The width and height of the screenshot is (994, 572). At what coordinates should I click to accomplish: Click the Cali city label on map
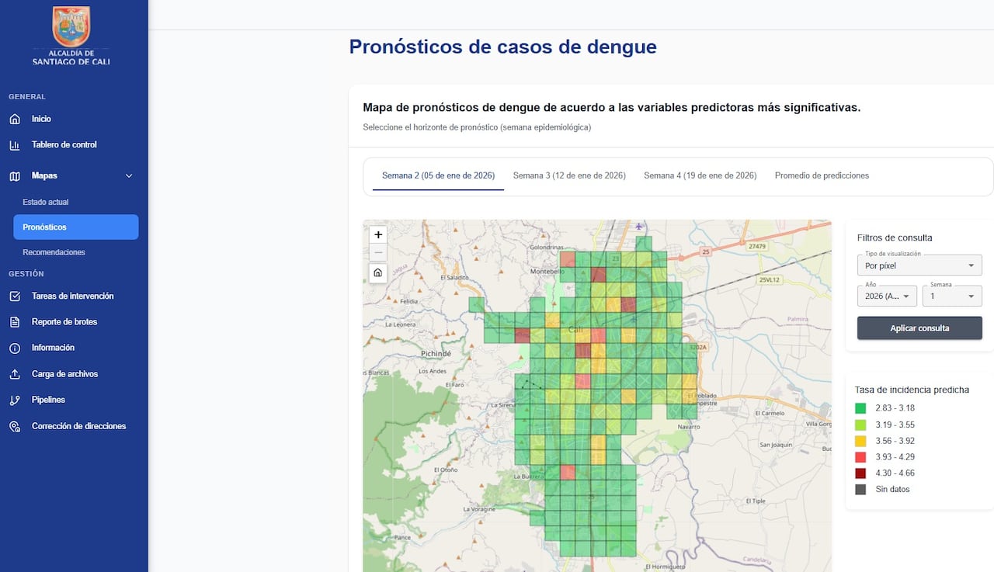point(575,330)
